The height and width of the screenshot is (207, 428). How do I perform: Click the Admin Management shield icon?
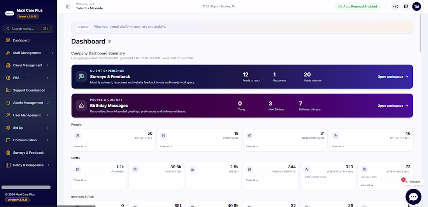pos(8,103)
